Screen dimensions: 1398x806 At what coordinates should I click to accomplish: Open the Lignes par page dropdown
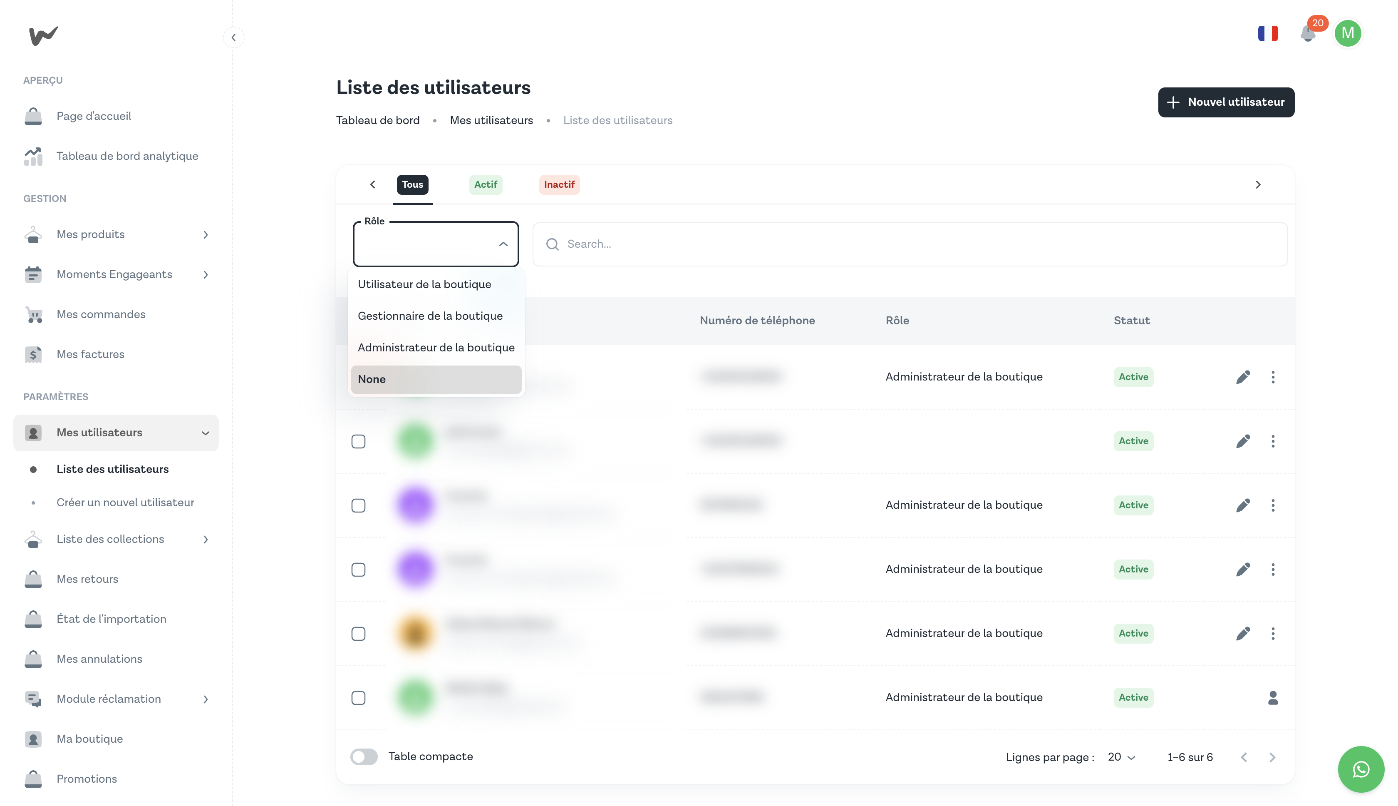point(1121,757)
